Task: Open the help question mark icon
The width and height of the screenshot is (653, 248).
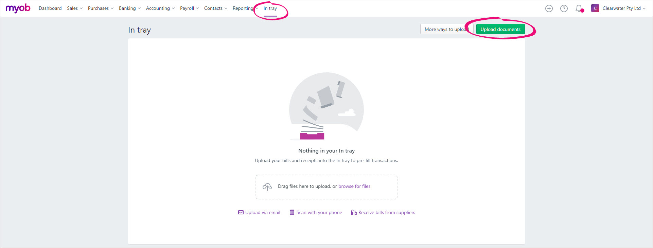Action: [564, 8]
